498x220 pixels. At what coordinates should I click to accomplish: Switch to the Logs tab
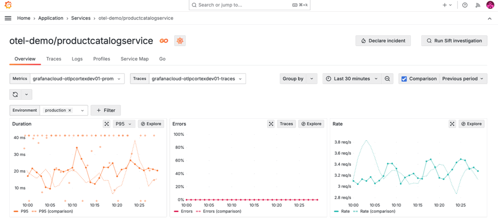[x=77, y=59]
